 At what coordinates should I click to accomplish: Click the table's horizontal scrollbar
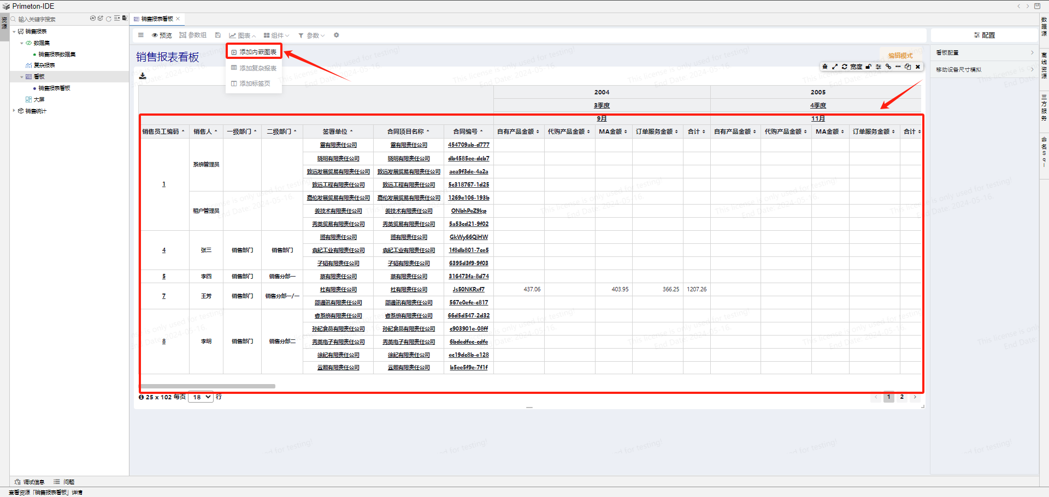pos(208,386)
